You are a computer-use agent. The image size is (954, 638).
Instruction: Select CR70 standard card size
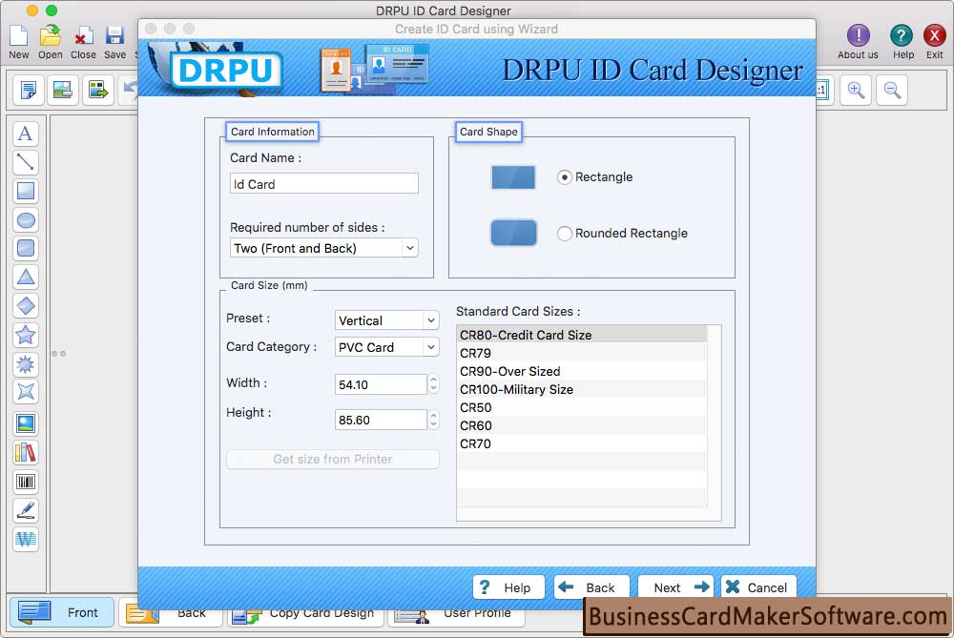pos(582,444)
